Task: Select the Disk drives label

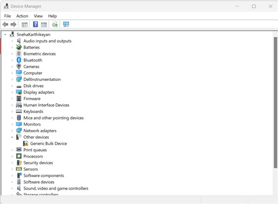Action: click(33, 86)
